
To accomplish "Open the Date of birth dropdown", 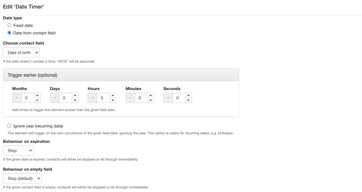I will click(21, 52).
